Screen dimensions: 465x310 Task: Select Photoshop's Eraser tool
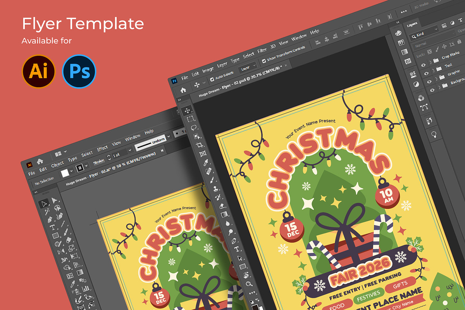pos(221,206)
